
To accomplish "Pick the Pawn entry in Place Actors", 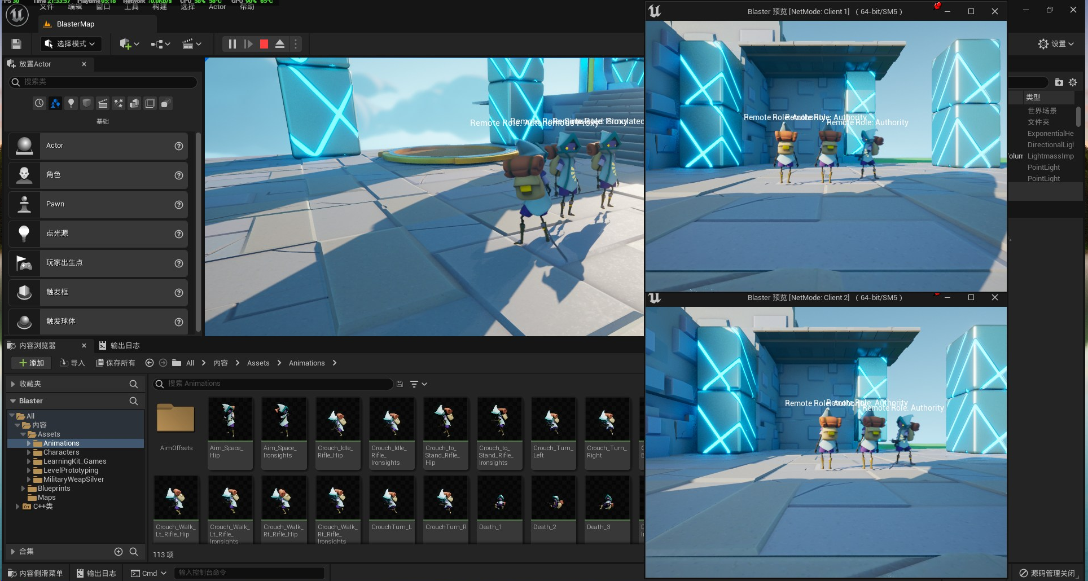I will point(98,205).
